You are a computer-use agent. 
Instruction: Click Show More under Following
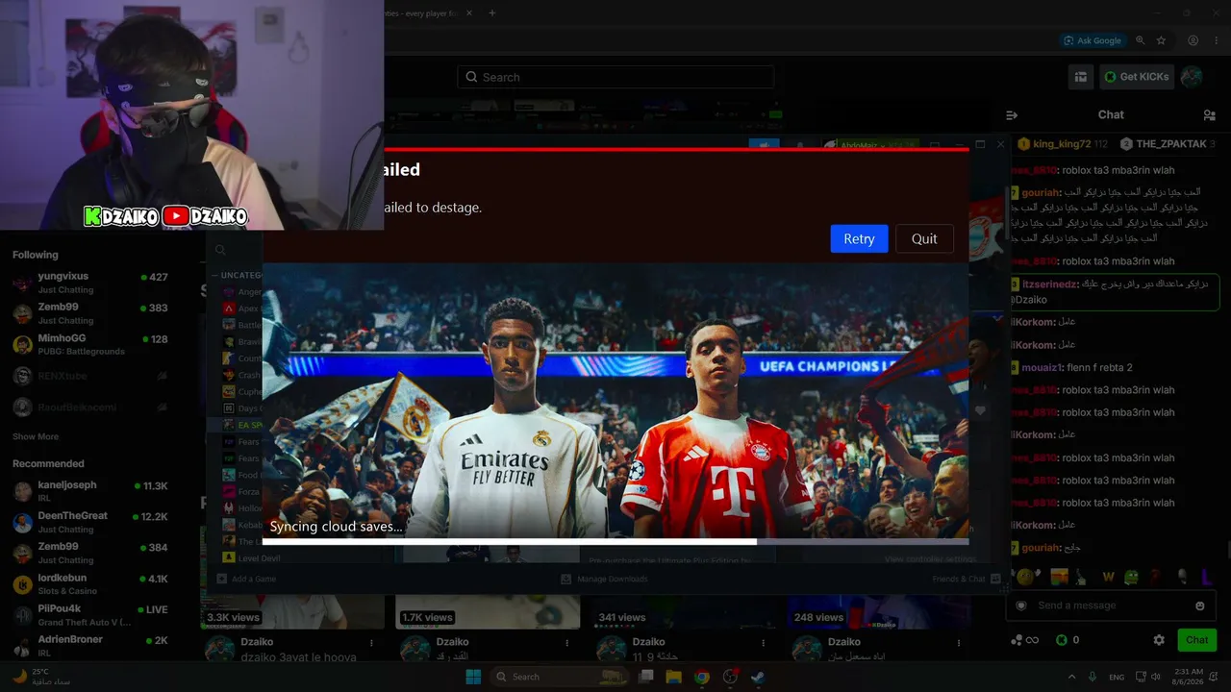tap(36, 436)
